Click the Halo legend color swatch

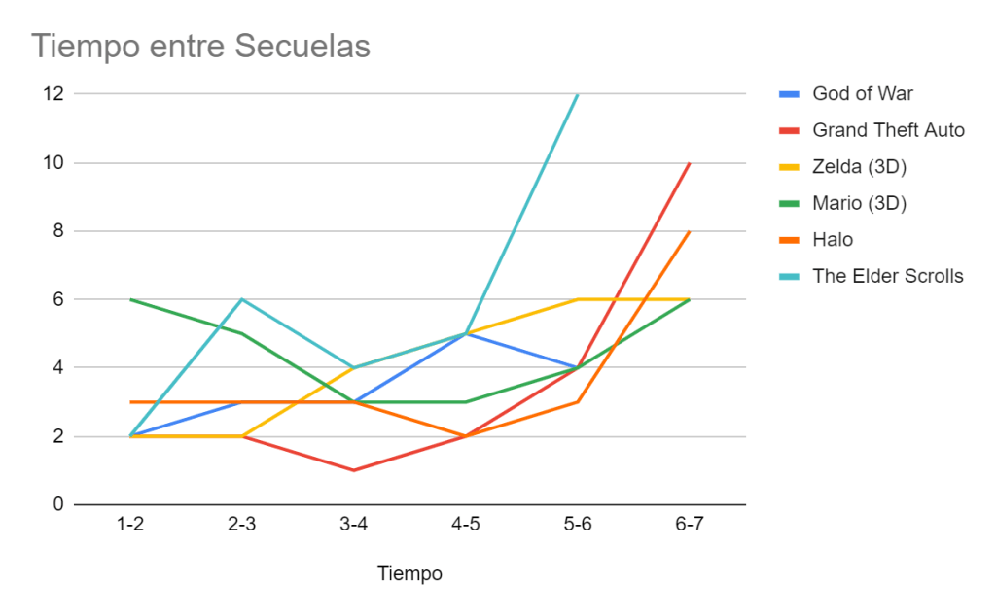point(789,240)
